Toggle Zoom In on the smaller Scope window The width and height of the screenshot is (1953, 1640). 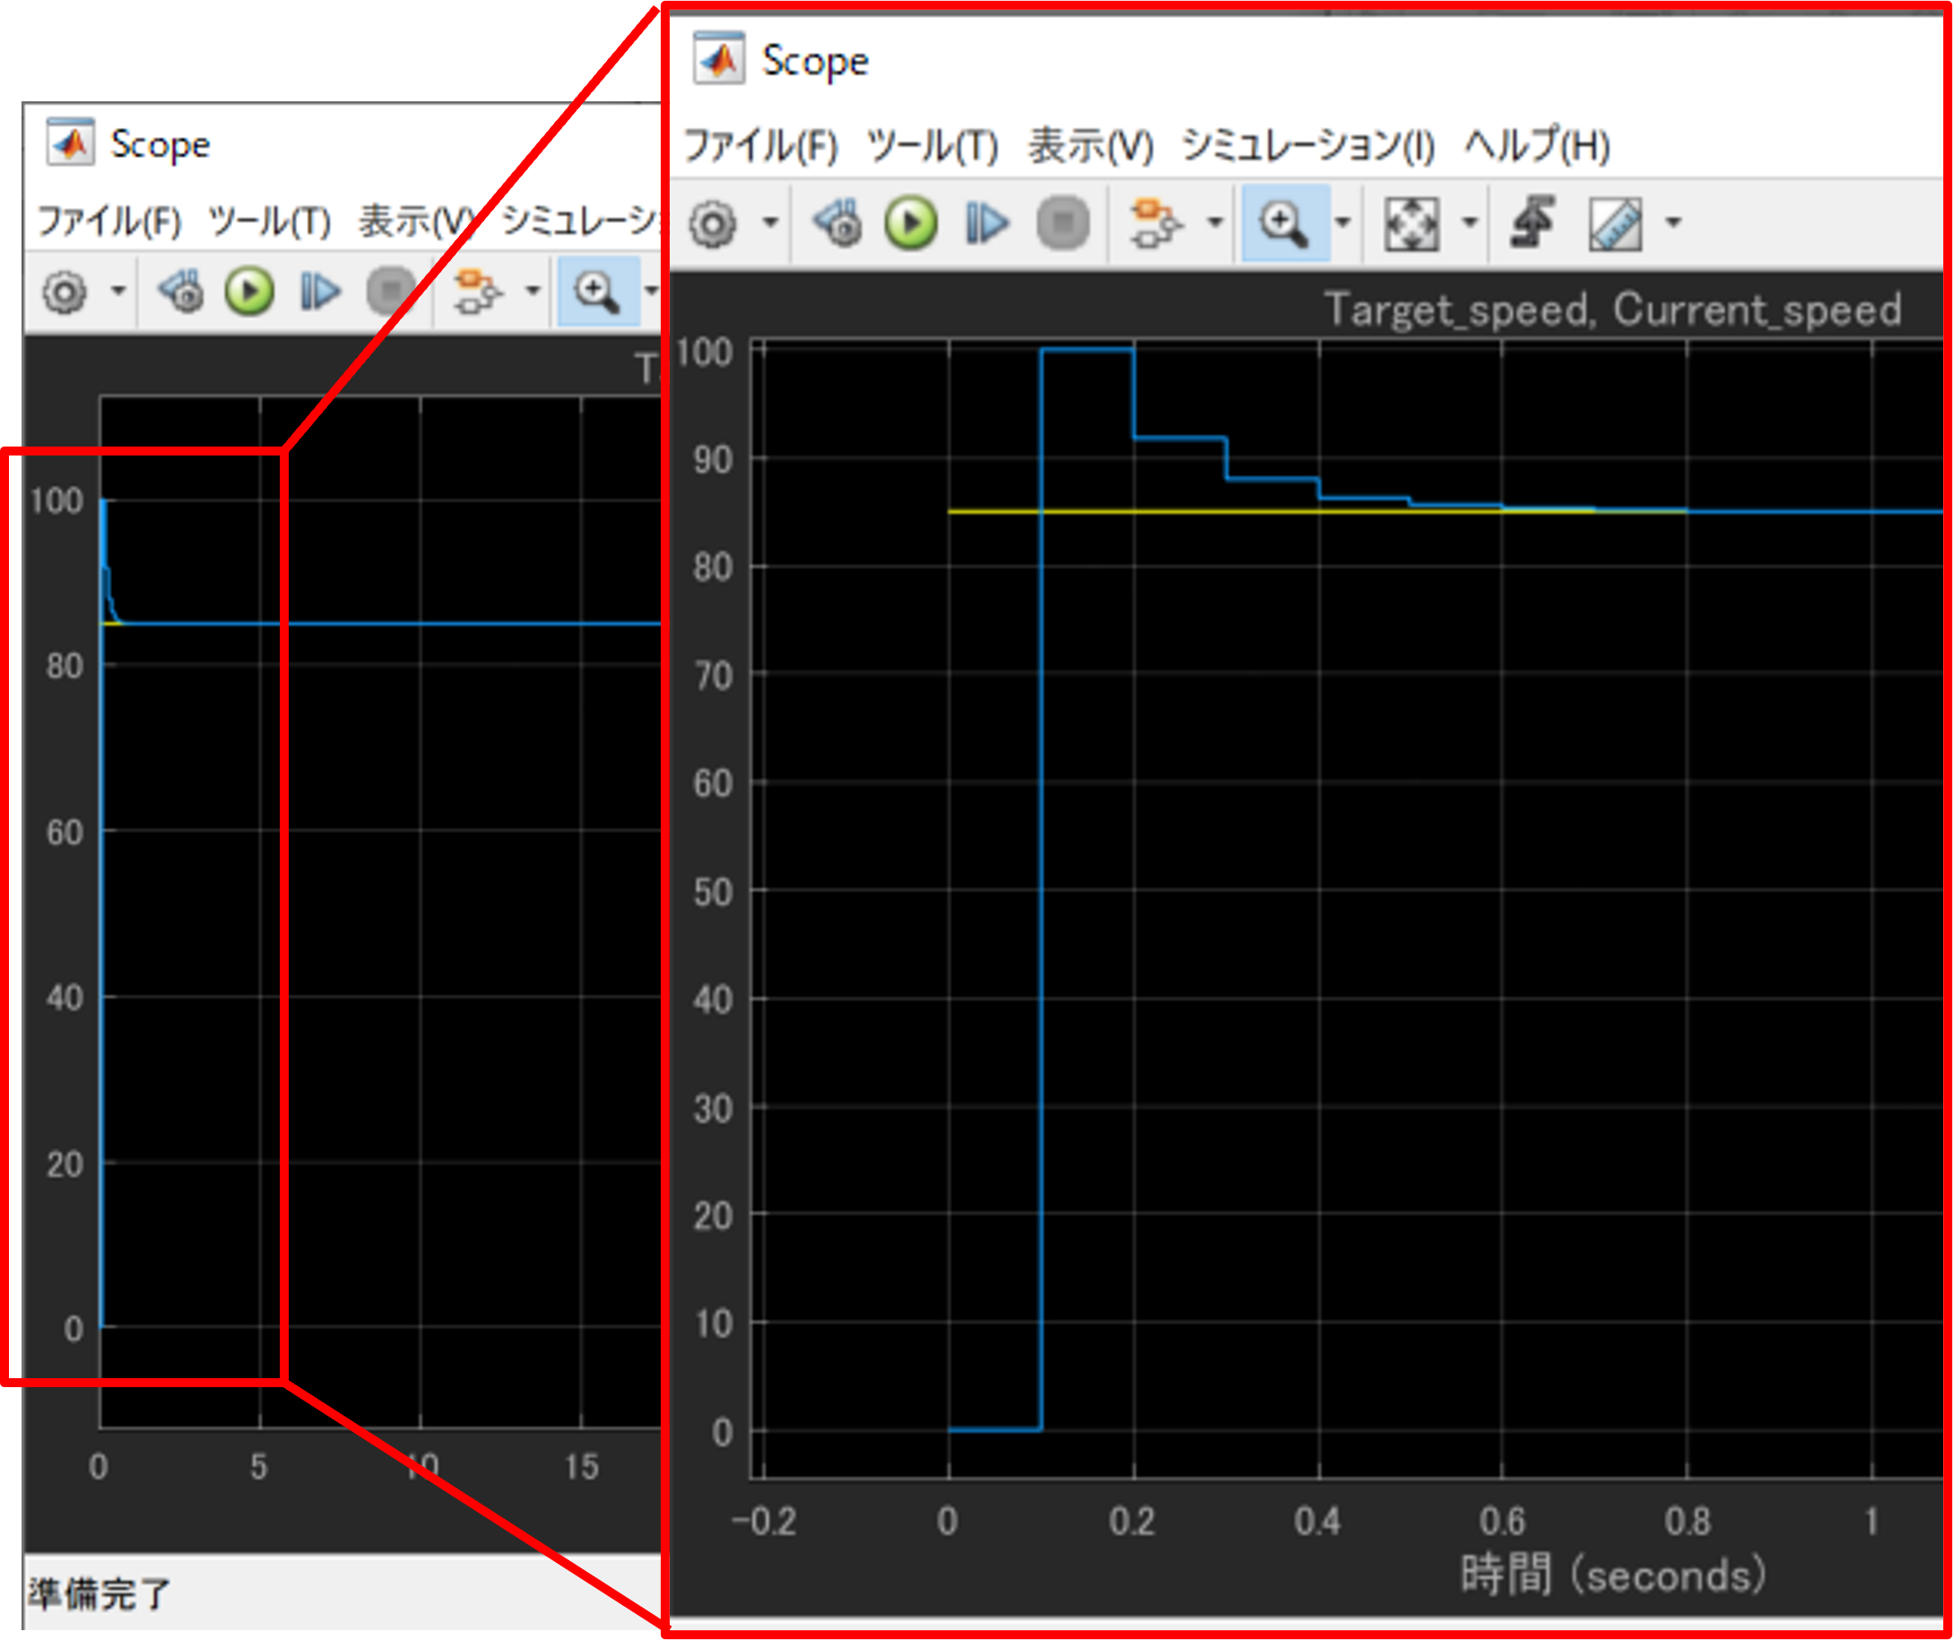(599, 291)
